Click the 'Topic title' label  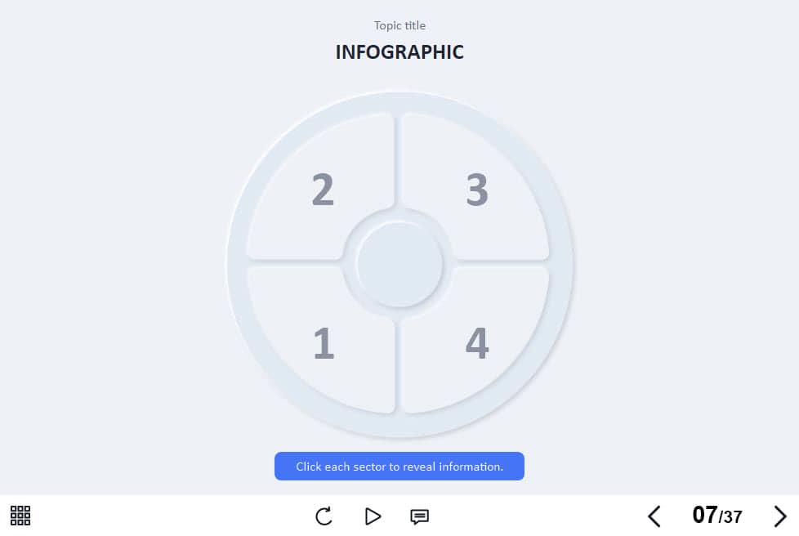pyautogui.click(x=399, y=25)
